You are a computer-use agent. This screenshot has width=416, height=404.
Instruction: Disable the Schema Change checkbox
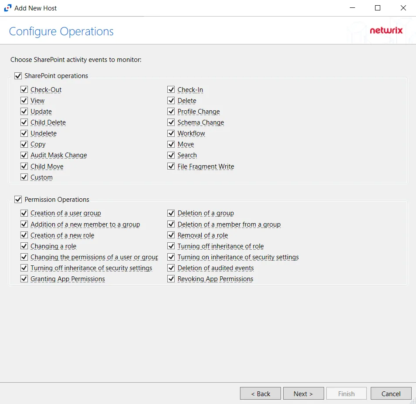coord(171,122)
